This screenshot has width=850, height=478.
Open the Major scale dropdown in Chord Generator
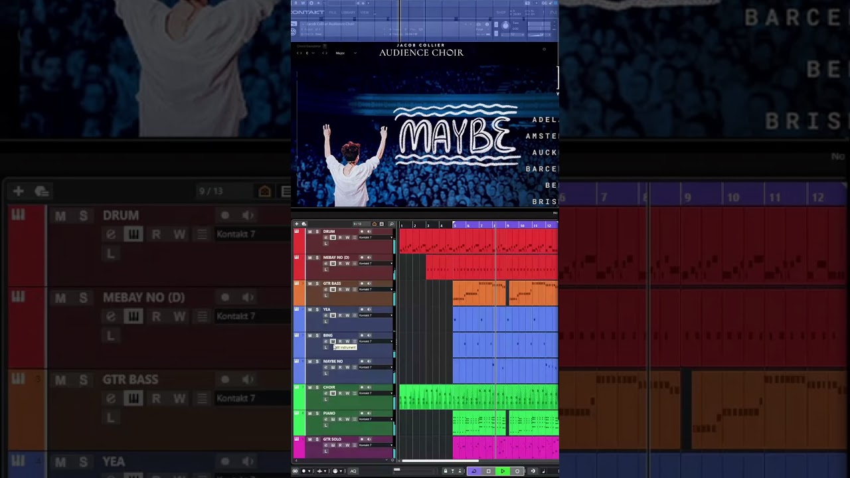pos(347,53)
